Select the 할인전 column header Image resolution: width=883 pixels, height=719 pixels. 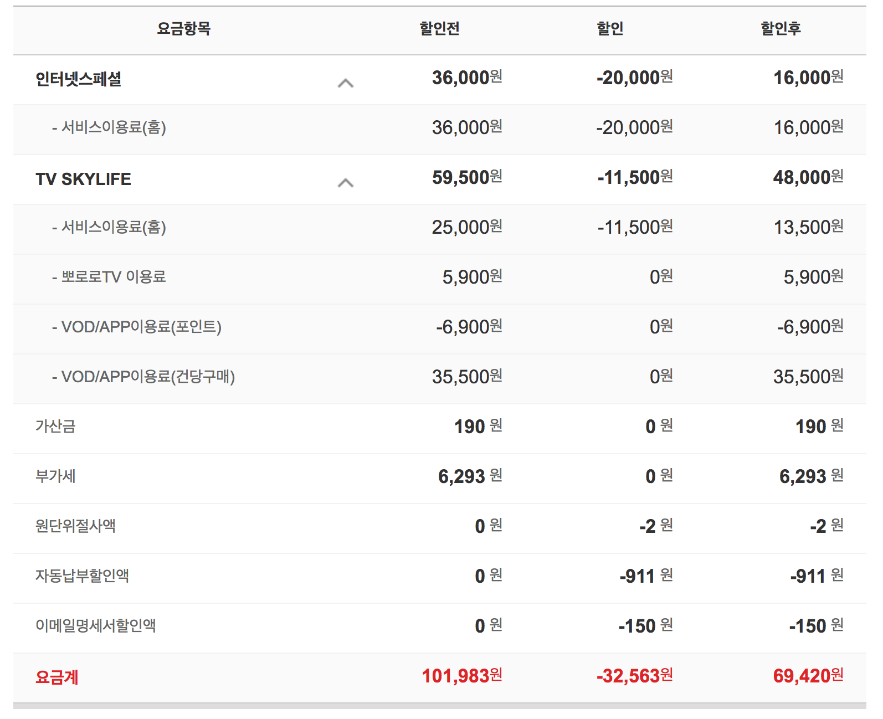[x=439, y=29]
